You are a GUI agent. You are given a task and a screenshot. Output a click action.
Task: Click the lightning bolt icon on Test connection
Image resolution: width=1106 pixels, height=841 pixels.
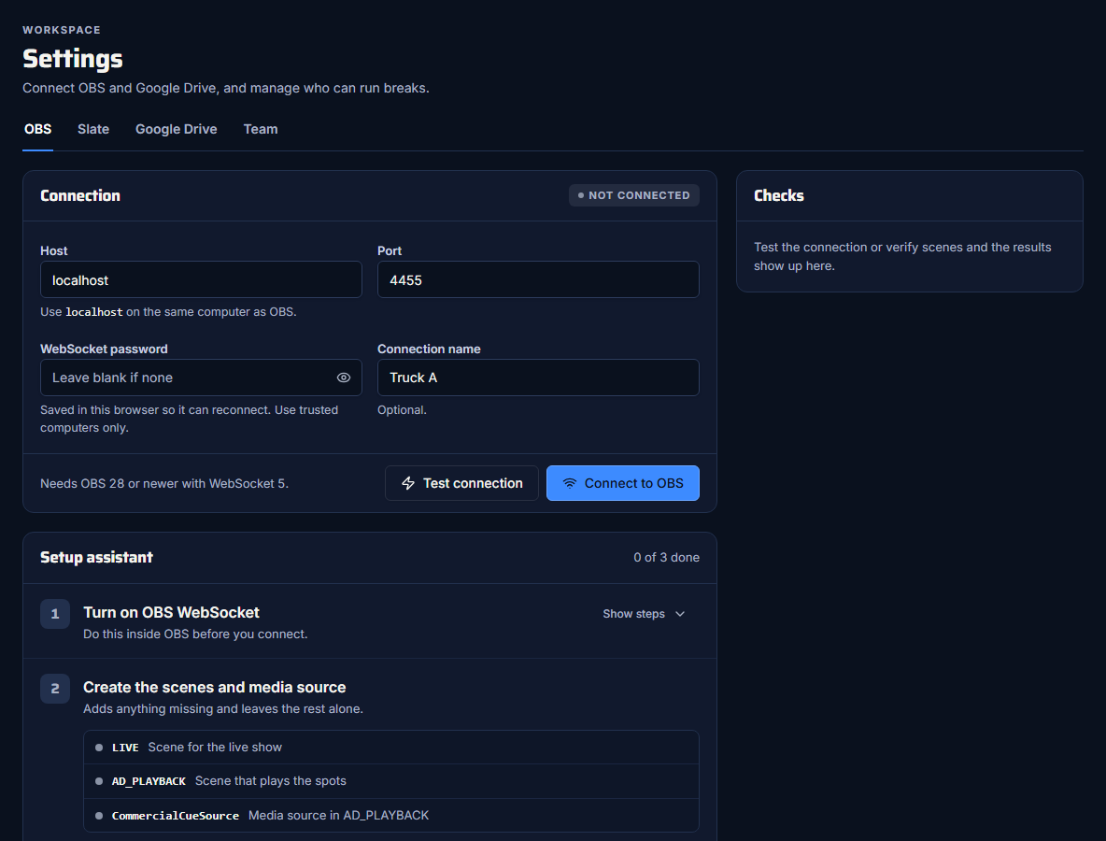tap(407, 483)
